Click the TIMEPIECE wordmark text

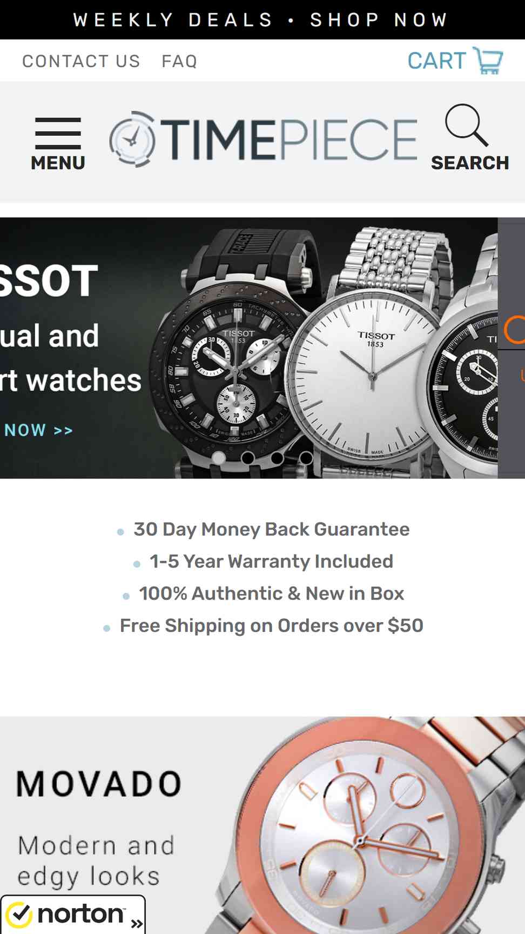click(289, 139)
